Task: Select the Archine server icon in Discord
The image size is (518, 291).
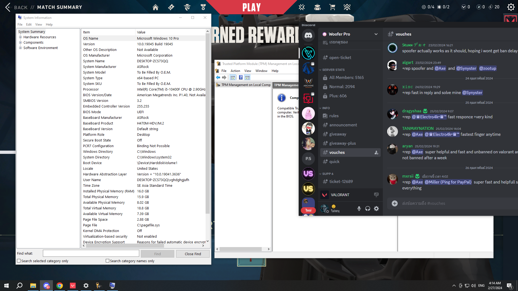Action: [308, 83]
